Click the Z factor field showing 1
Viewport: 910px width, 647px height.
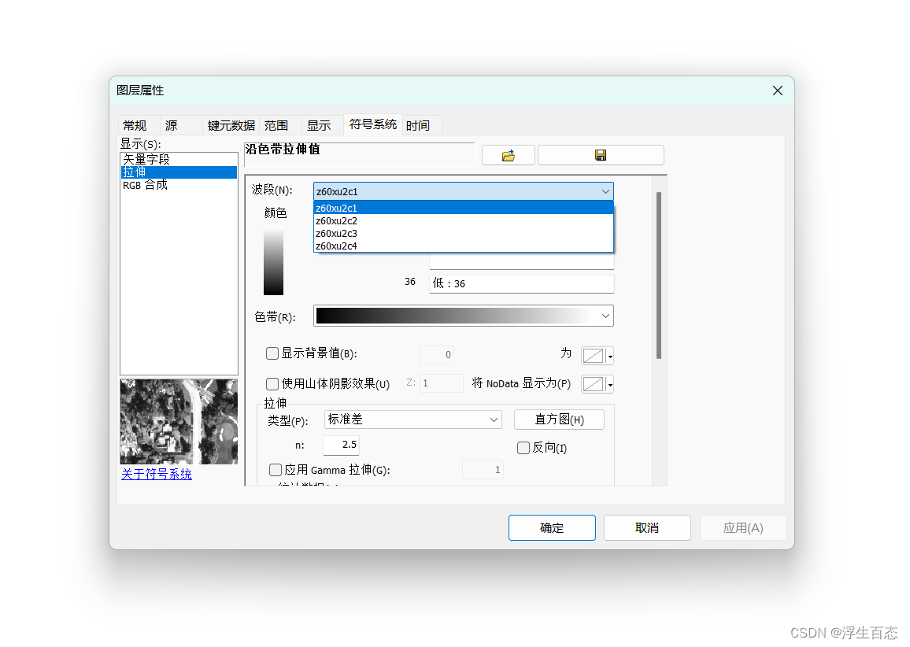tap(441, 383)
